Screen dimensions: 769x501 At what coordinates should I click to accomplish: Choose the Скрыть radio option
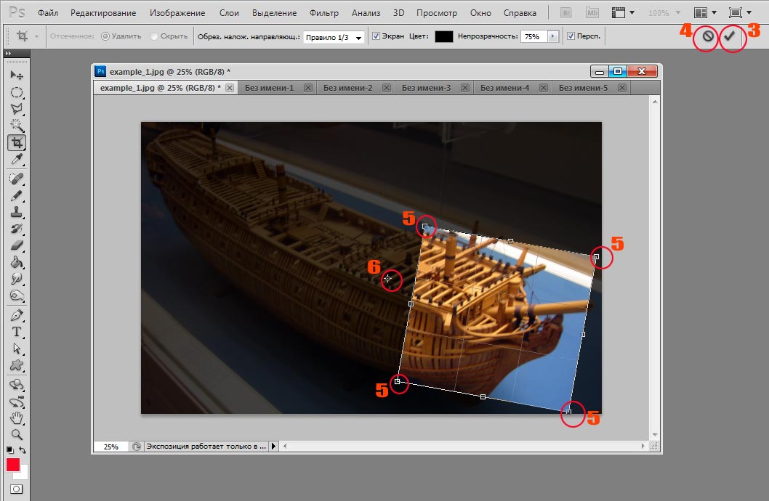click(x=153, y=36)
